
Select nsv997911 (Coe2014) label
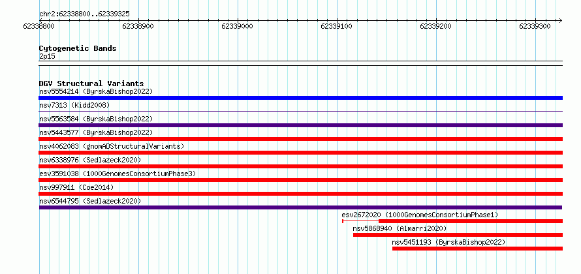point(76,187)
